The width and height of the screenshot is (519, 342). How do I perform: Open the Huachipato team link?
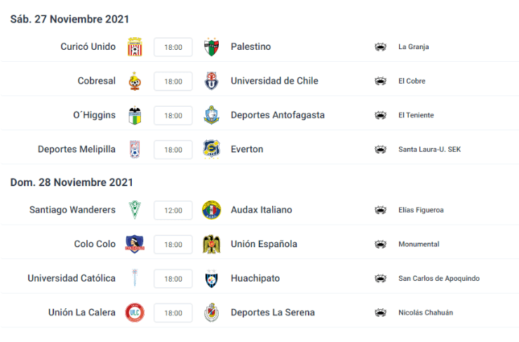coord(255,278)
